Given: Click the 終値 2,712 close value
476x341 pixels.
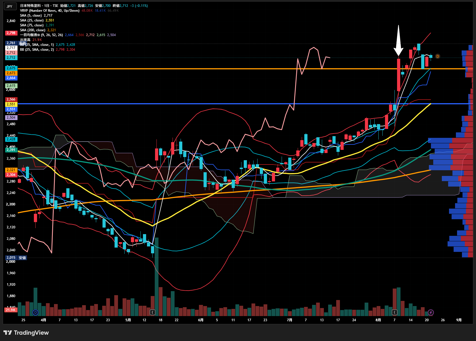Looking at the screenshot, I should pos(121,6).
